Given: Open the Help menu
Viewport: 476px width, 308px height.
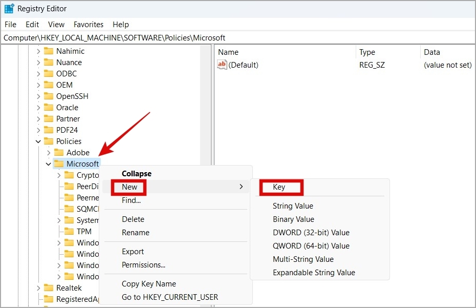Looking at the screenshot, I should [120, 24].
